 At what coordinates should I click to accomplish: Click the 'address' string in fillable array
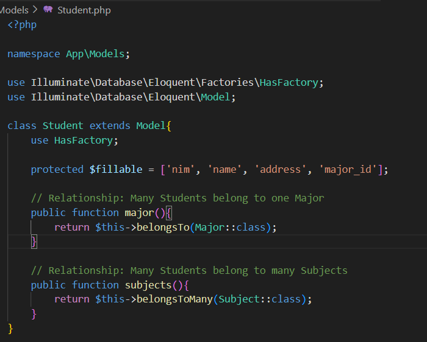281,169
